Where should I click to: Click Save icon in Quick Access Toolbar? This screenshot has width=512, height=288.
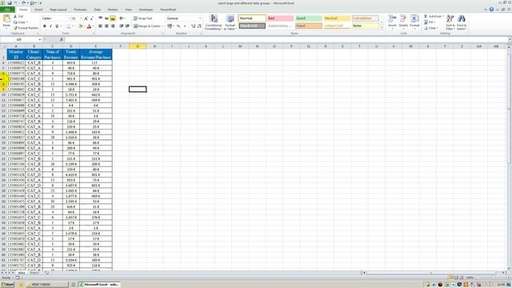(10, 3)
